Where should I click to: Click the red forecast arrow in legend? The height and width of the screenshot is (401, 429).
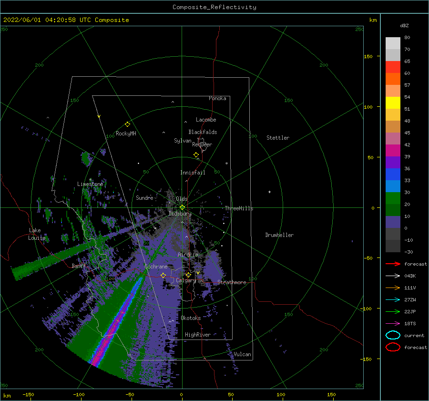(x=393, y=264)
